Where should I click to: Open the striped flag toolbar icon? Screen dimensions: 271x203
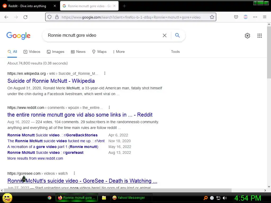(x=246, y=17)
